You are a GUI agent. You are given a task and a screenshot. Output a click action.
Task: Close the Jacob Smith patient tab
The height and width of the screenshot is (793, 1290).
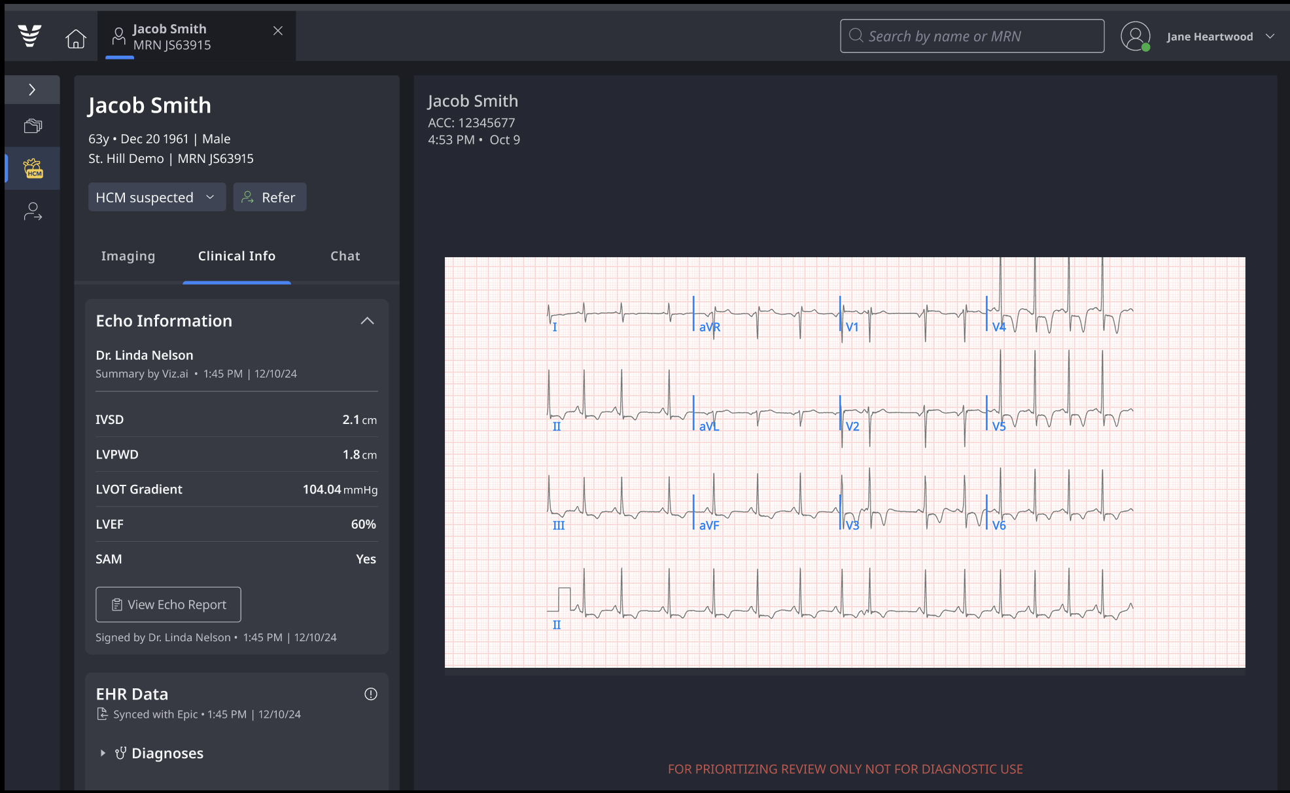[278, 31]
